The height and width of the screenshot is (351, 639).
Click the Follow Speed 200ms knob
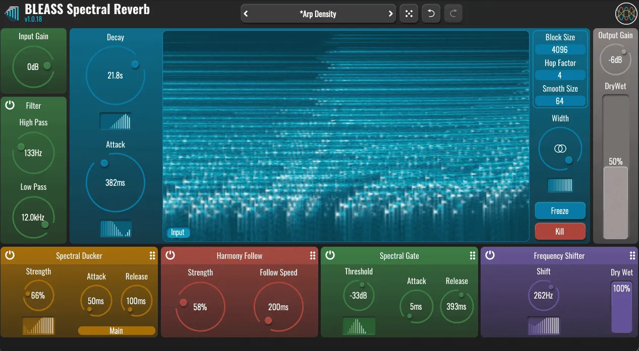278,307
